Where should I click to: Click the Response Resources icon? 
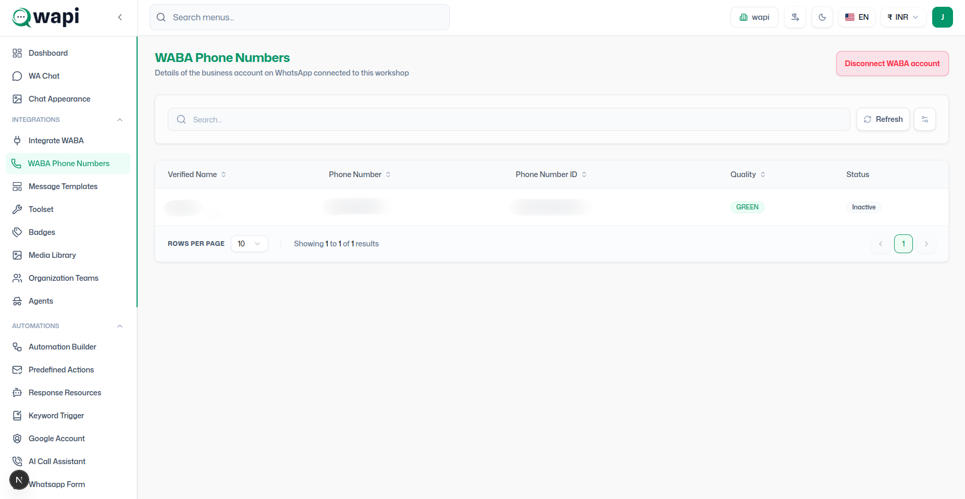click(x=17, y=393)
